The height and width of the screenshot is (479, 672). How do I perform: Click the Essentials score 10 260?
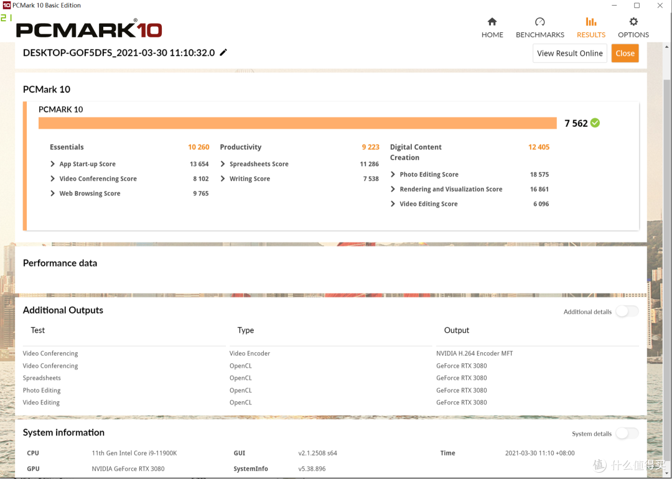click(198, 147)
